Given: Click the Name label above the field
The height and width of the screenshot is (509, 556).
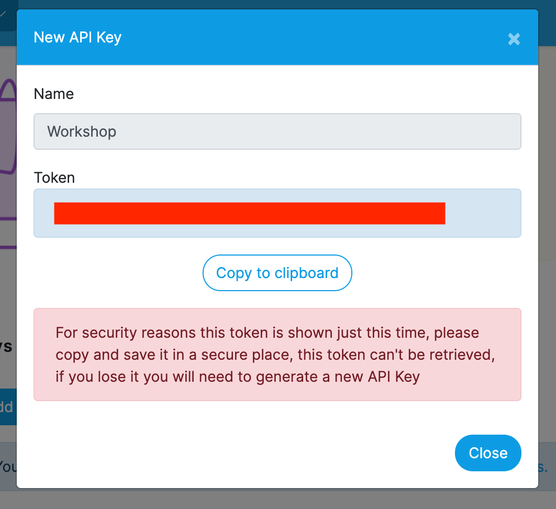Looking at the screenshot, I should (54, 94).
